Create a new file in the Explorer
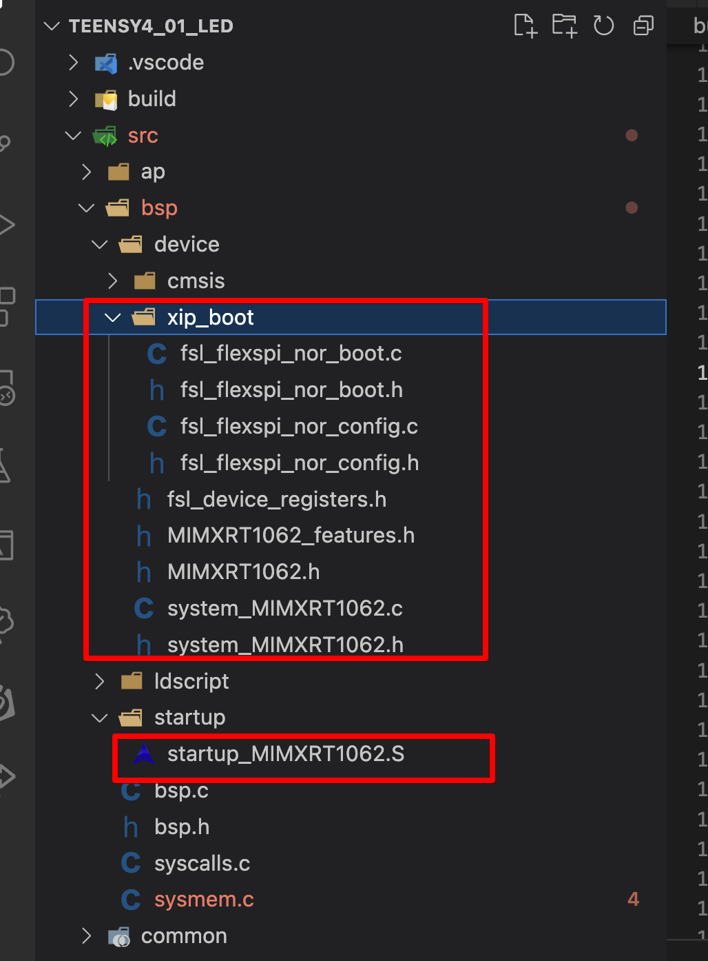Screen dimensions: 708x961 525,26
